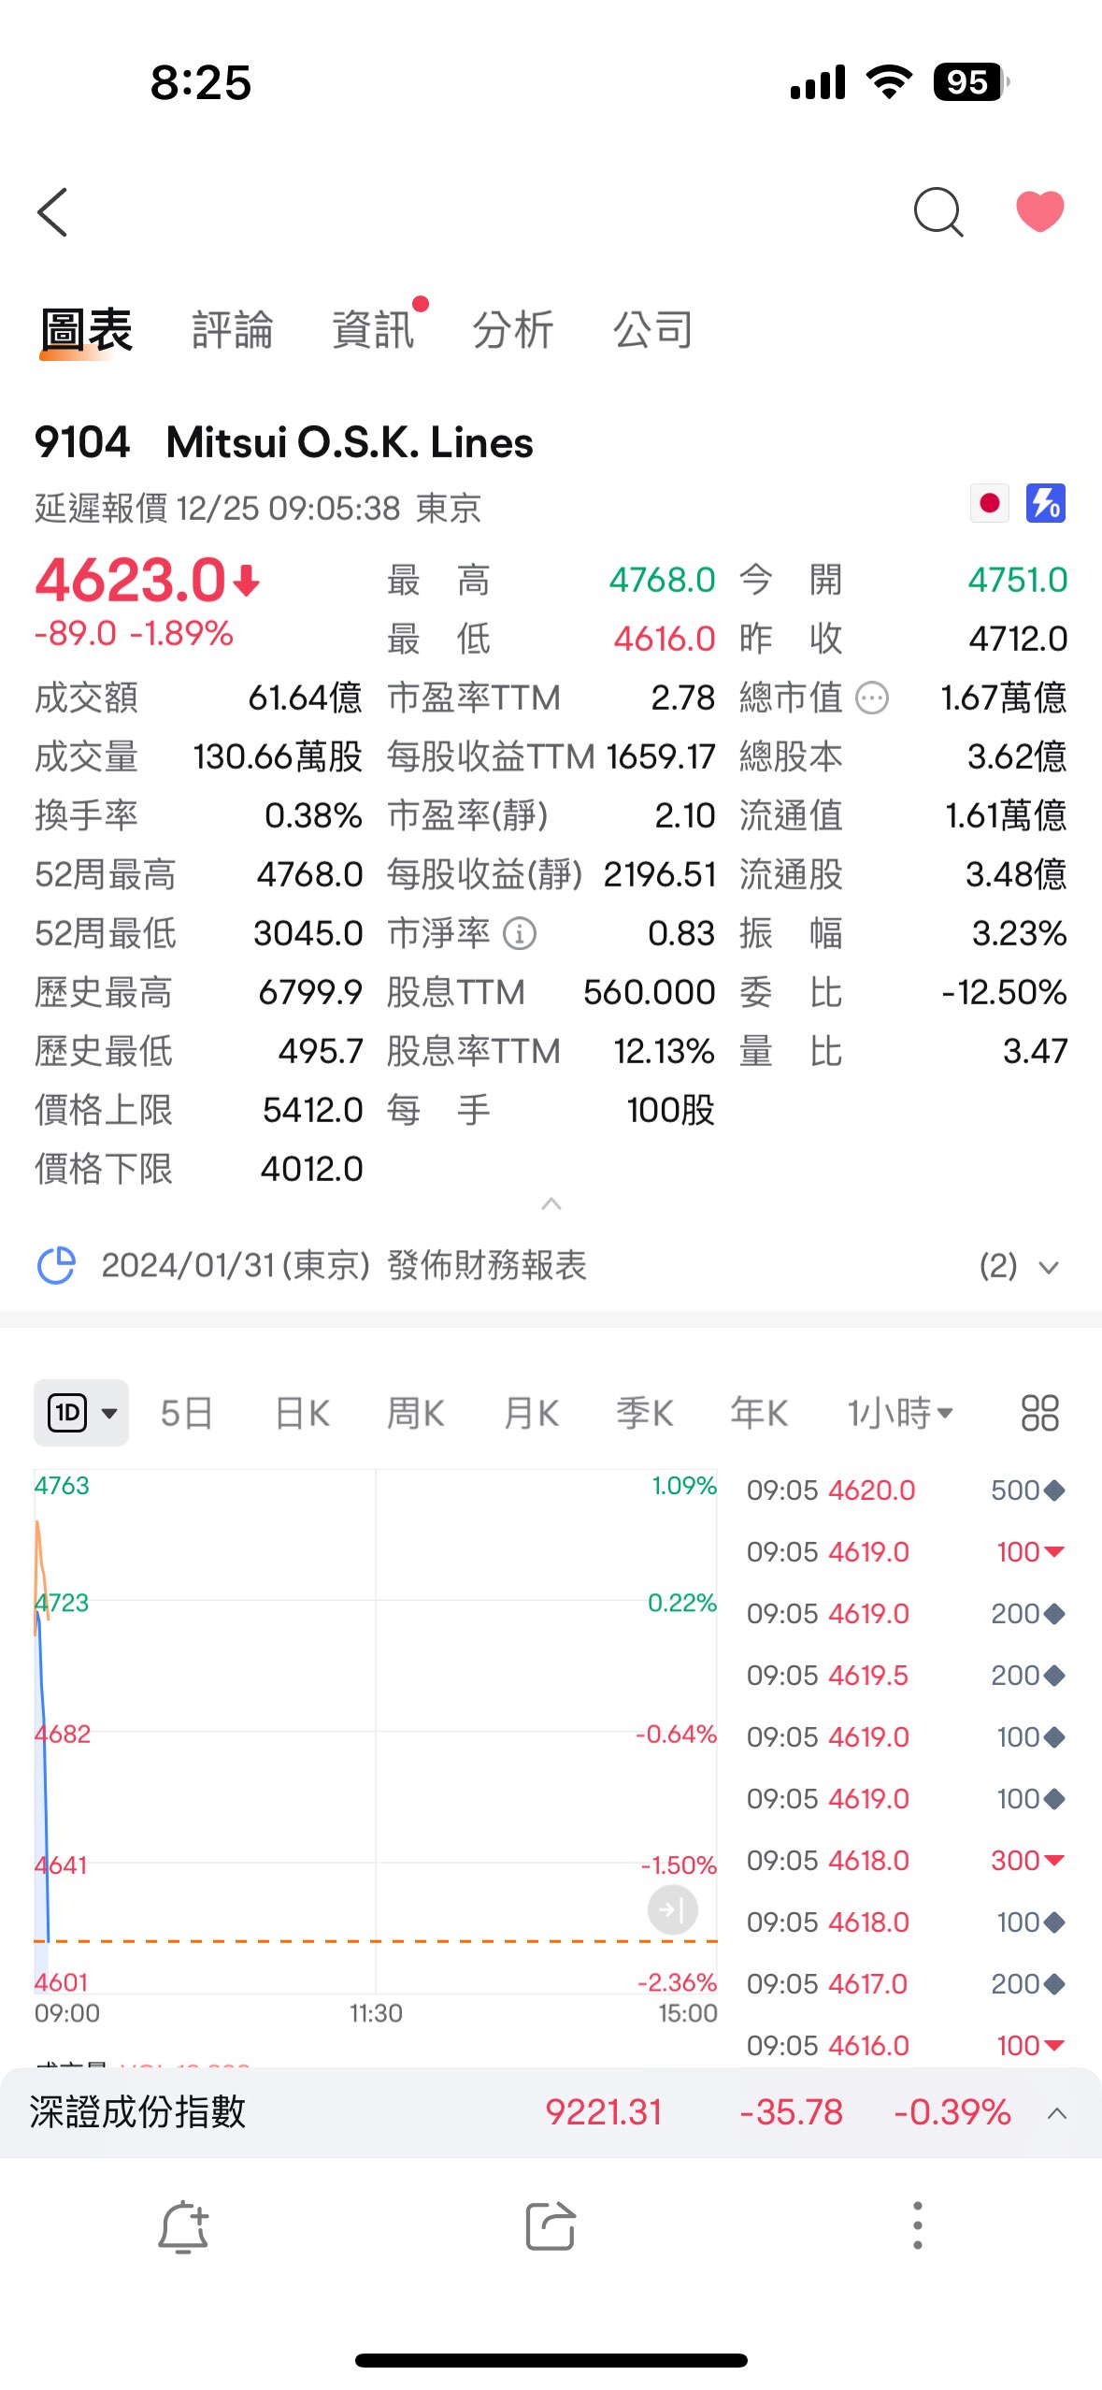Add a price alert with bell icon
1102x2390 pixels.
point(183,2226)
